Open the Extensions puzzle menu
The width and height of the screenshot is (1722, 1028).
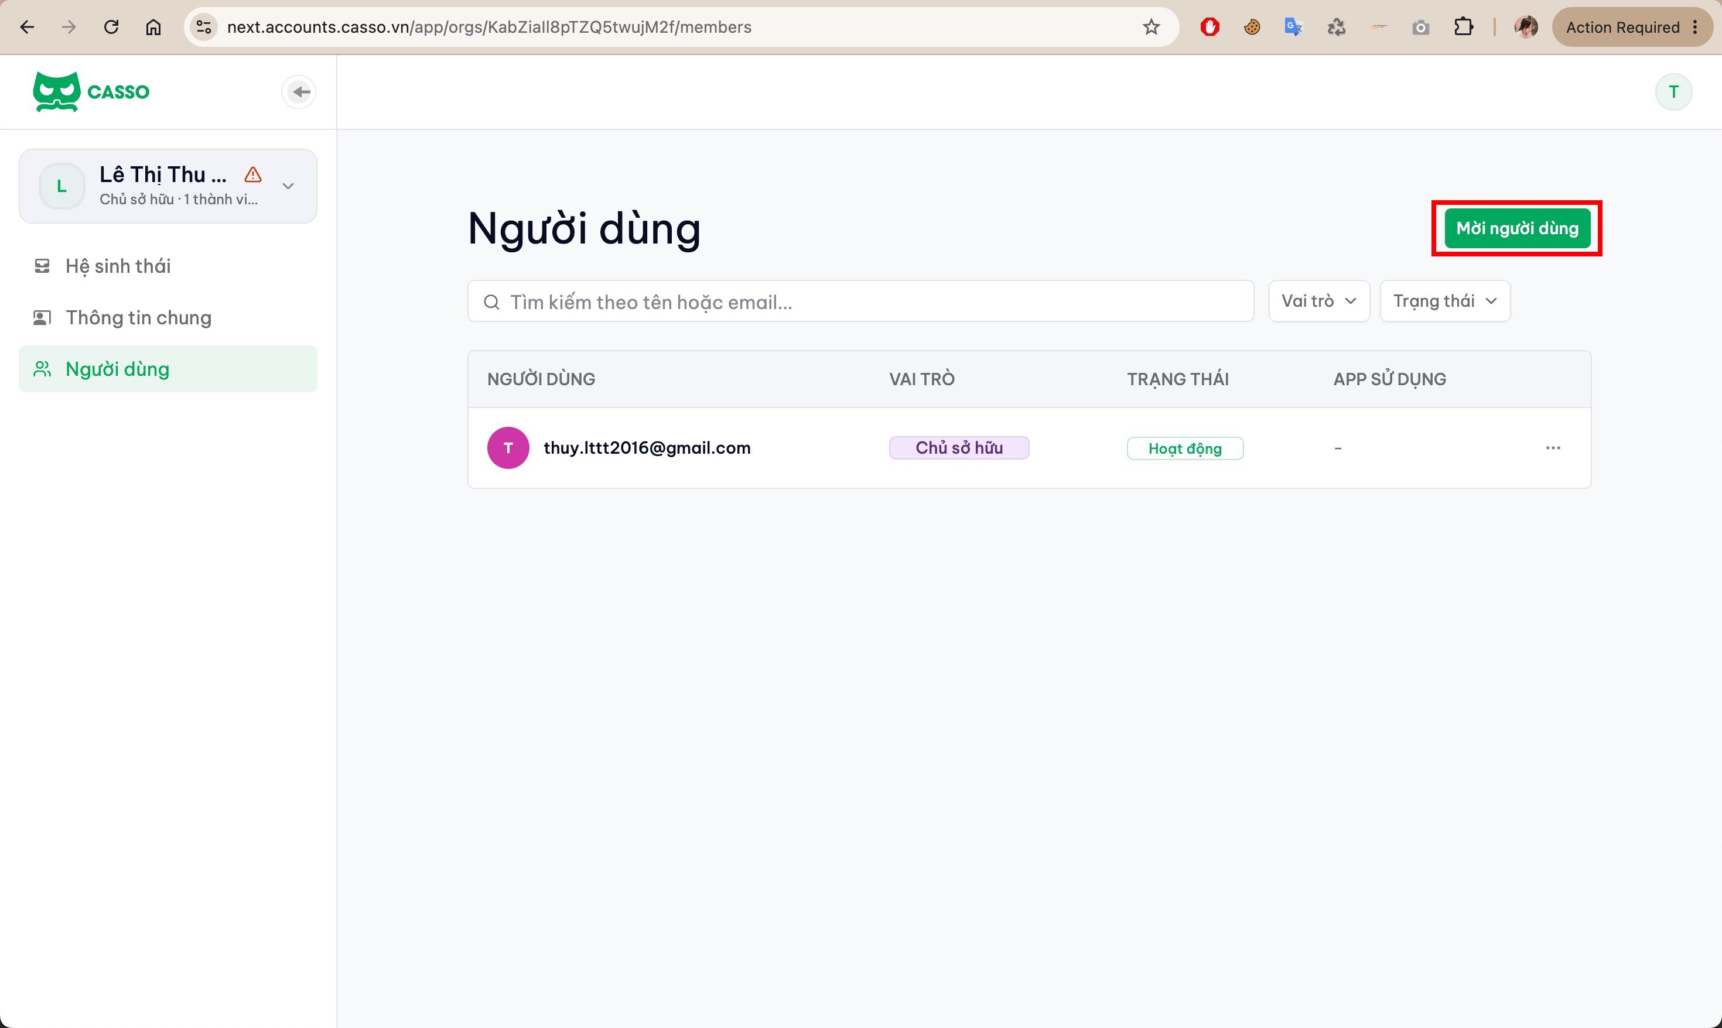pos(1463,27)
